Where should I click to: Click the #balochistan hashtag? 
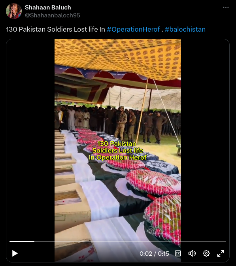coord(185,29)
